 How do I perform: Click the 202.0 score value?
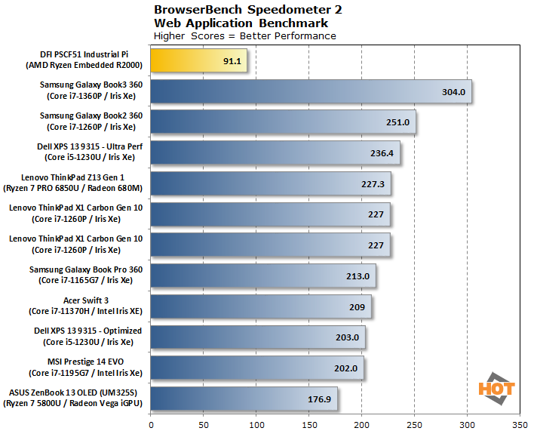pyautogui.click(x=345, y=368)
